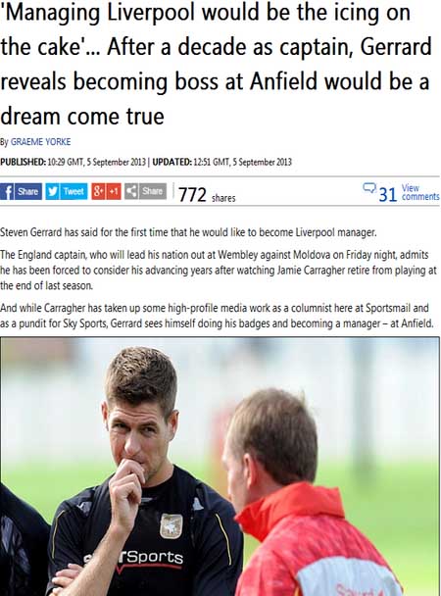The height and width of the screenshot is (596, 441).
Task: Open the gray Share options button
Action: 152,191
